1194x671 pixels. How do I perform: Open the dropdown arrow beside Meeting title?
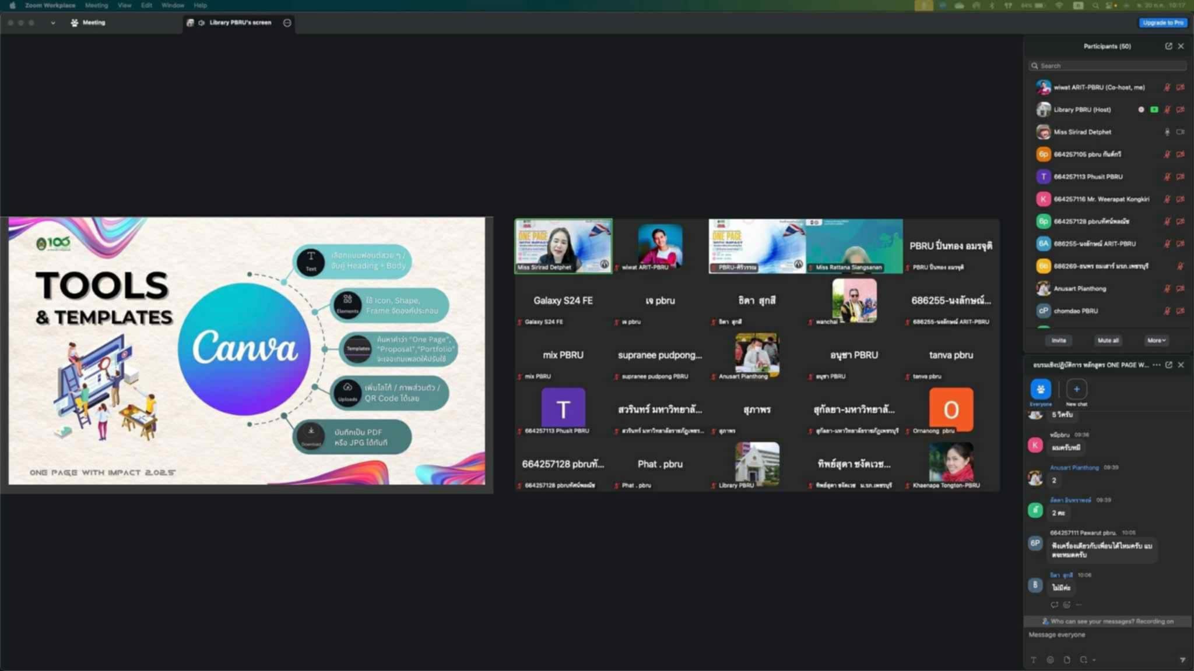coord(52,23)
